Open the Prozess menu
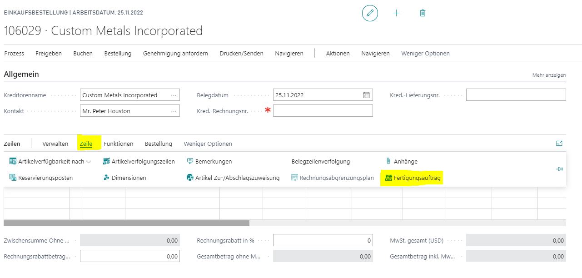Viewport: 582px width, 278px height. (x=14, y=53)
